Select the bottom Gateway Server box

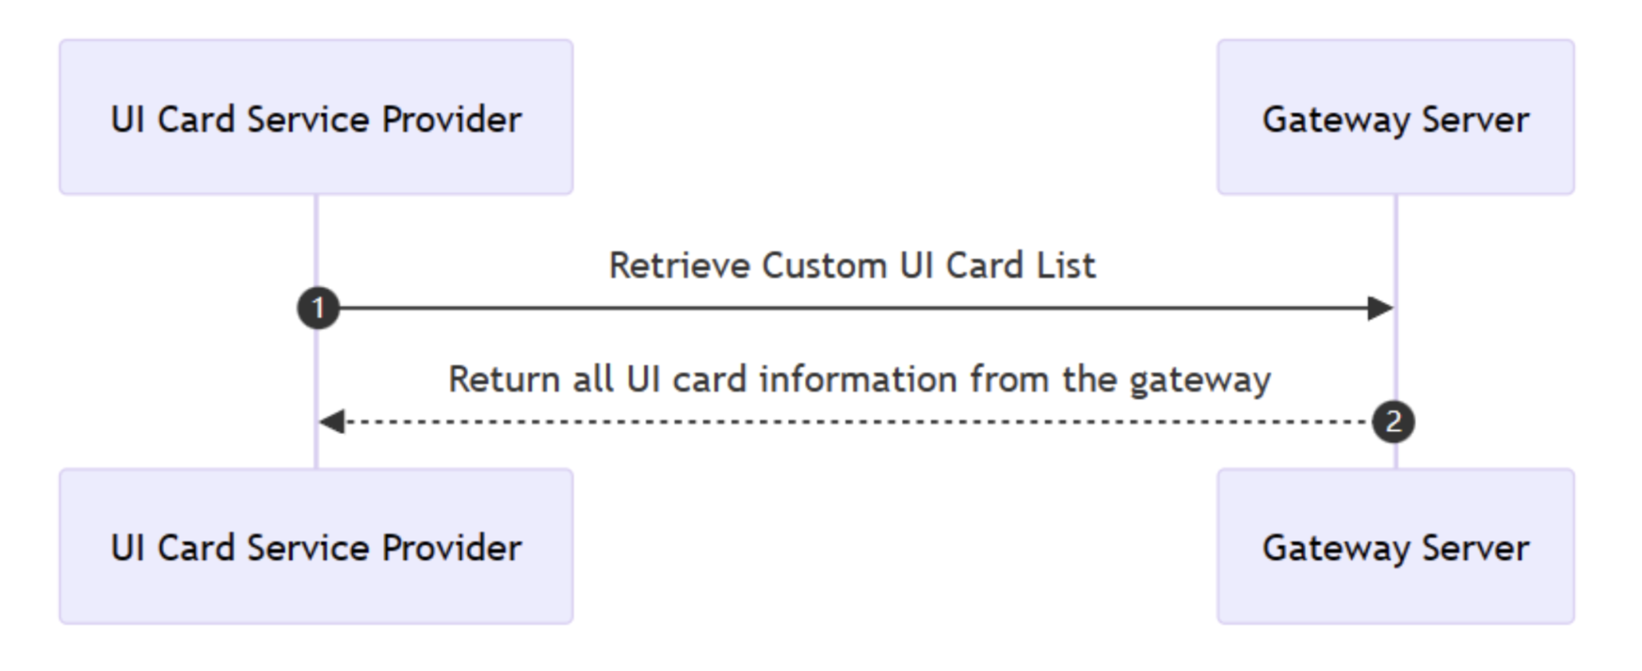point(1395,546)
